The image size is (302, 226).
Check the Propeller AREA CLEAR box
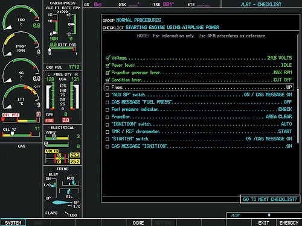108,117
